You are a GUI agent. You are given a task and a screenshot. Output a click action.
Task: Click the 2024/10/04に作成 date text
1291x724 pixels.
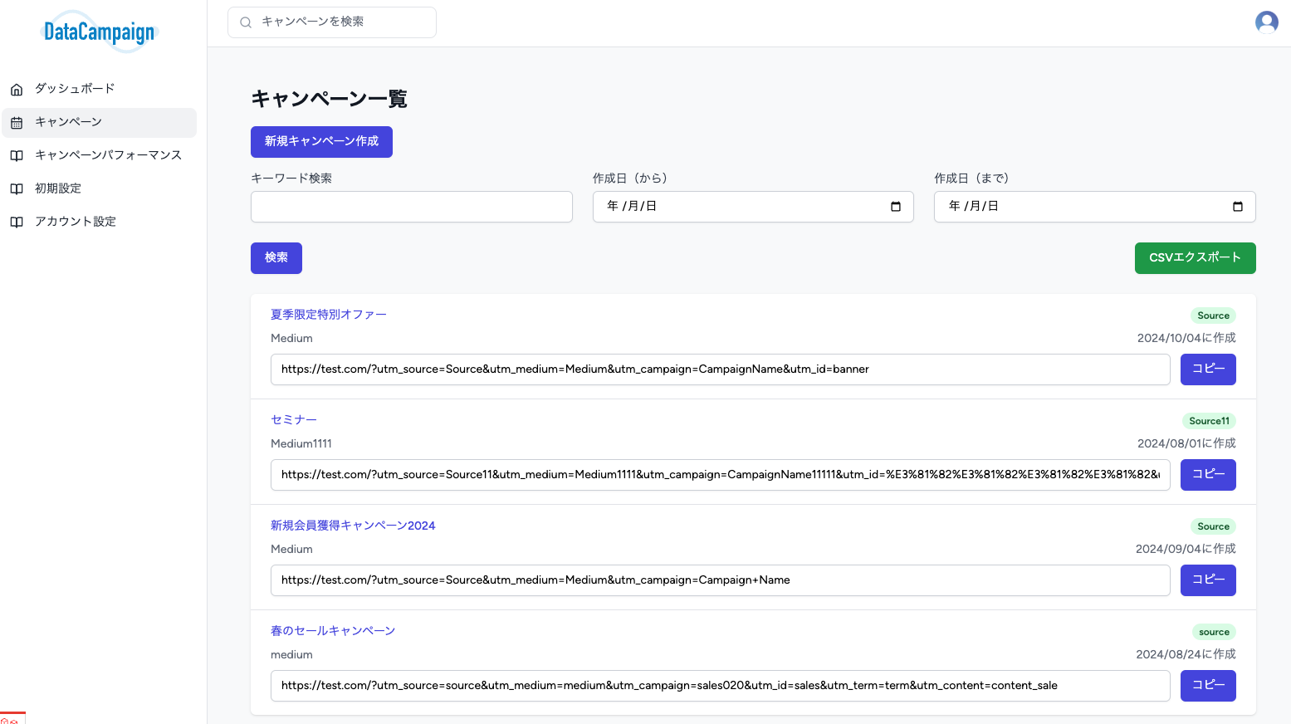point(1186,338)
